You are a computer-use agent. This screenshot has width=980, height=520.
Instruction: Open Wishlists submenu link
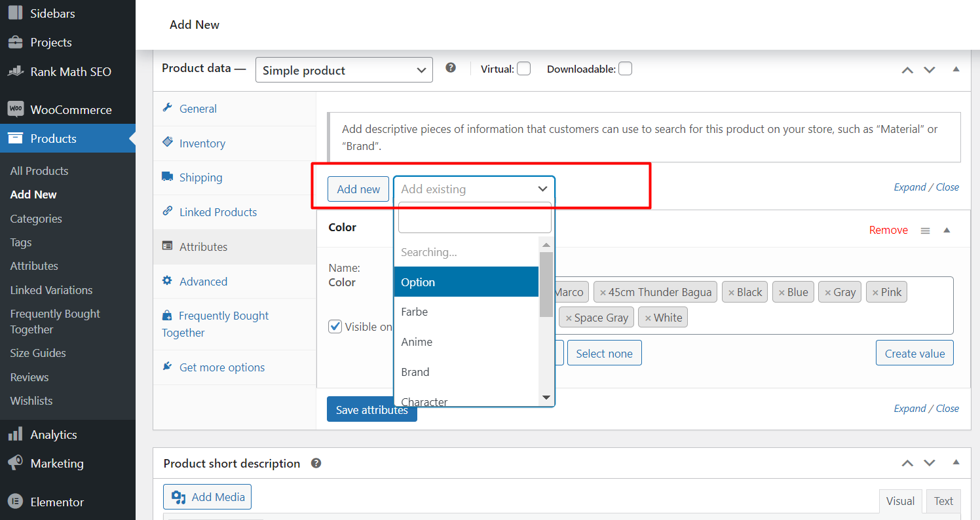[31, 400]
